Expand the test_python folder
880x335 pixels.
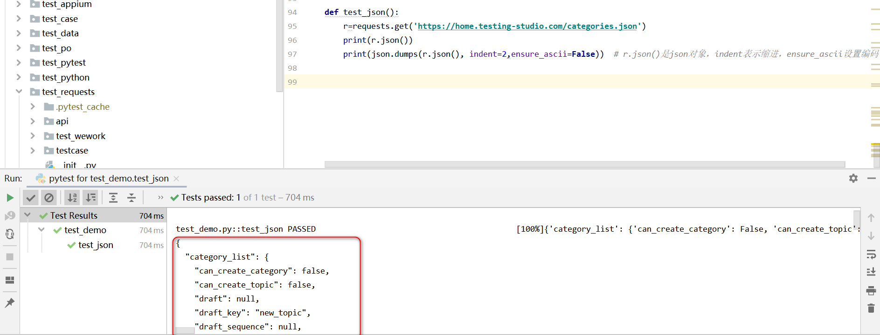(19, 77)
